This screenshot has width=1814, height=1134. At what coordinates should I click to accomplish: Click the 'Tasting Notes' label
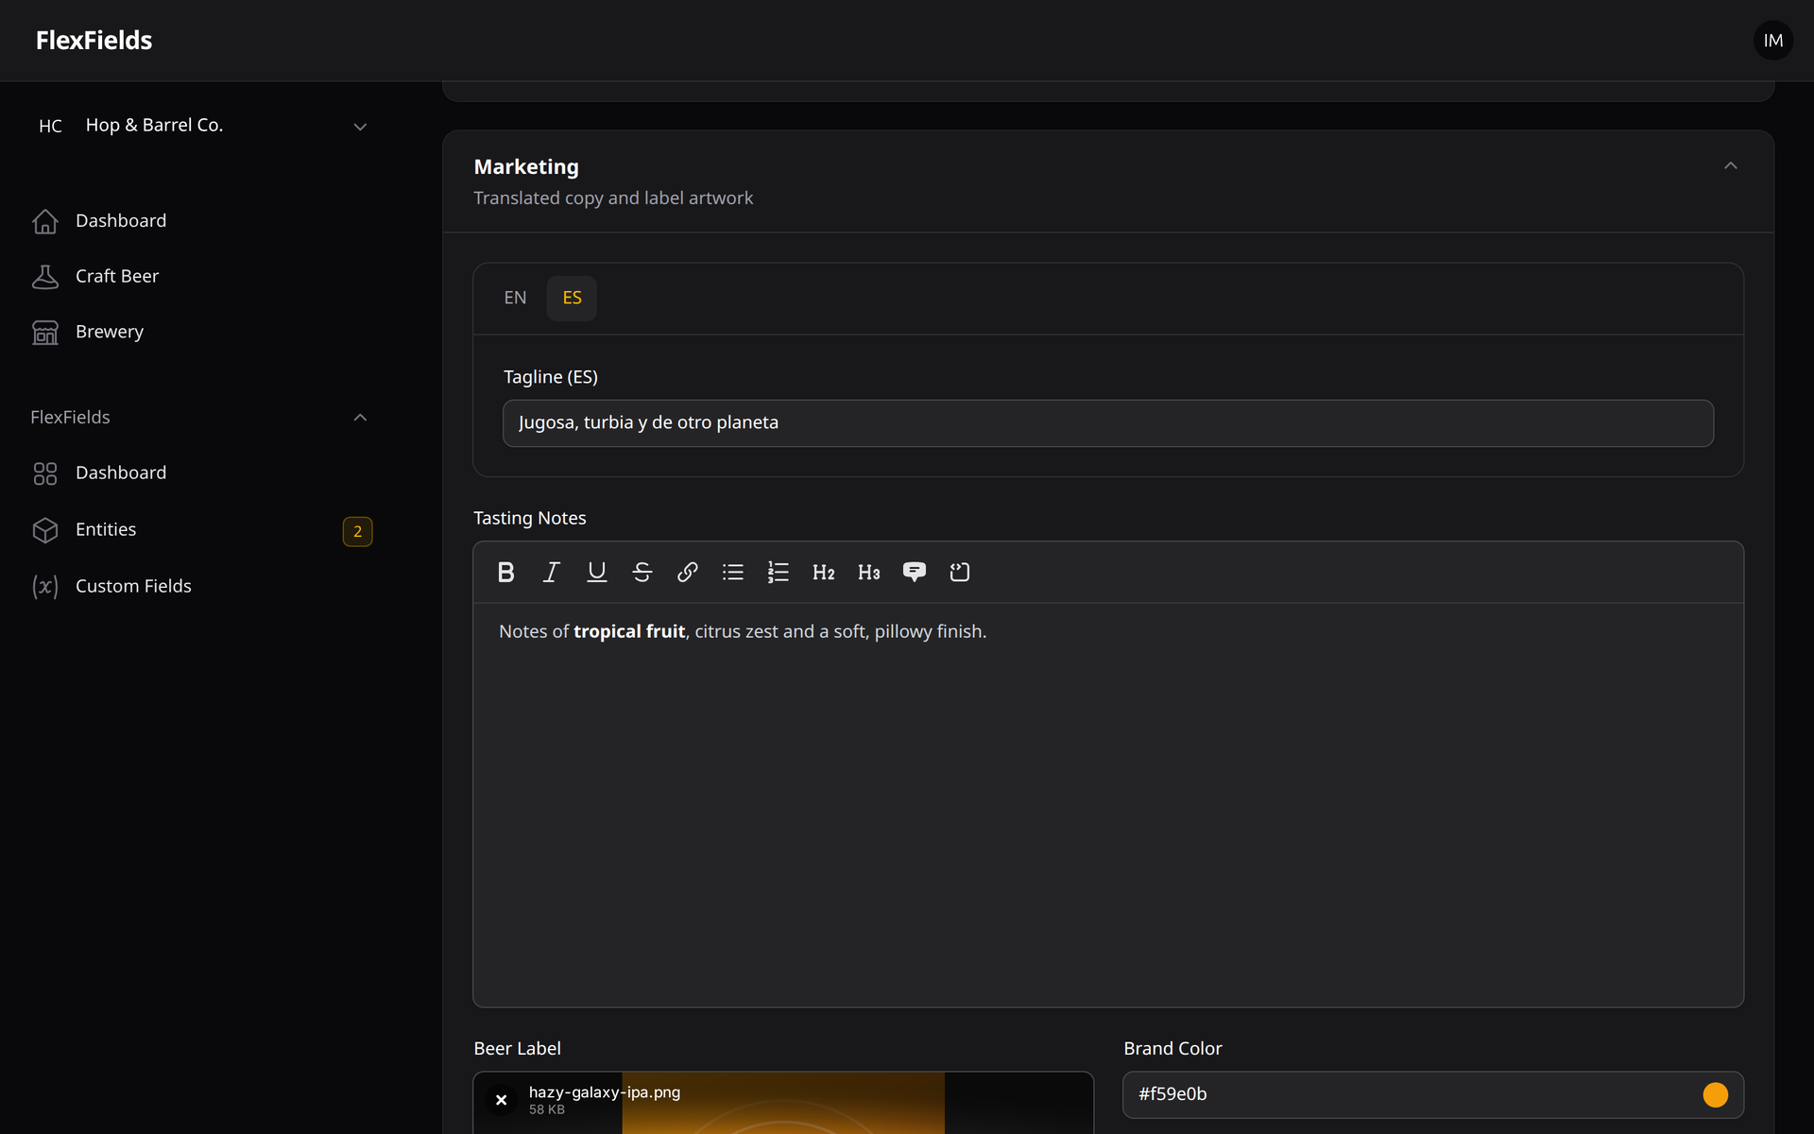(x=530, y=519)
